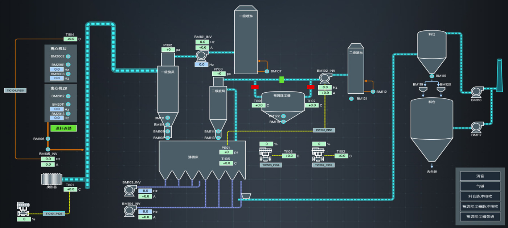Select the 换热器 heat exchanger icon

[52, 179]
